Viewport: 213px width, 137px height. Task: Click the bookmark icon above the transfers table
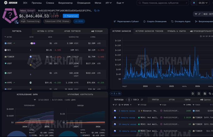click(199, 93)
